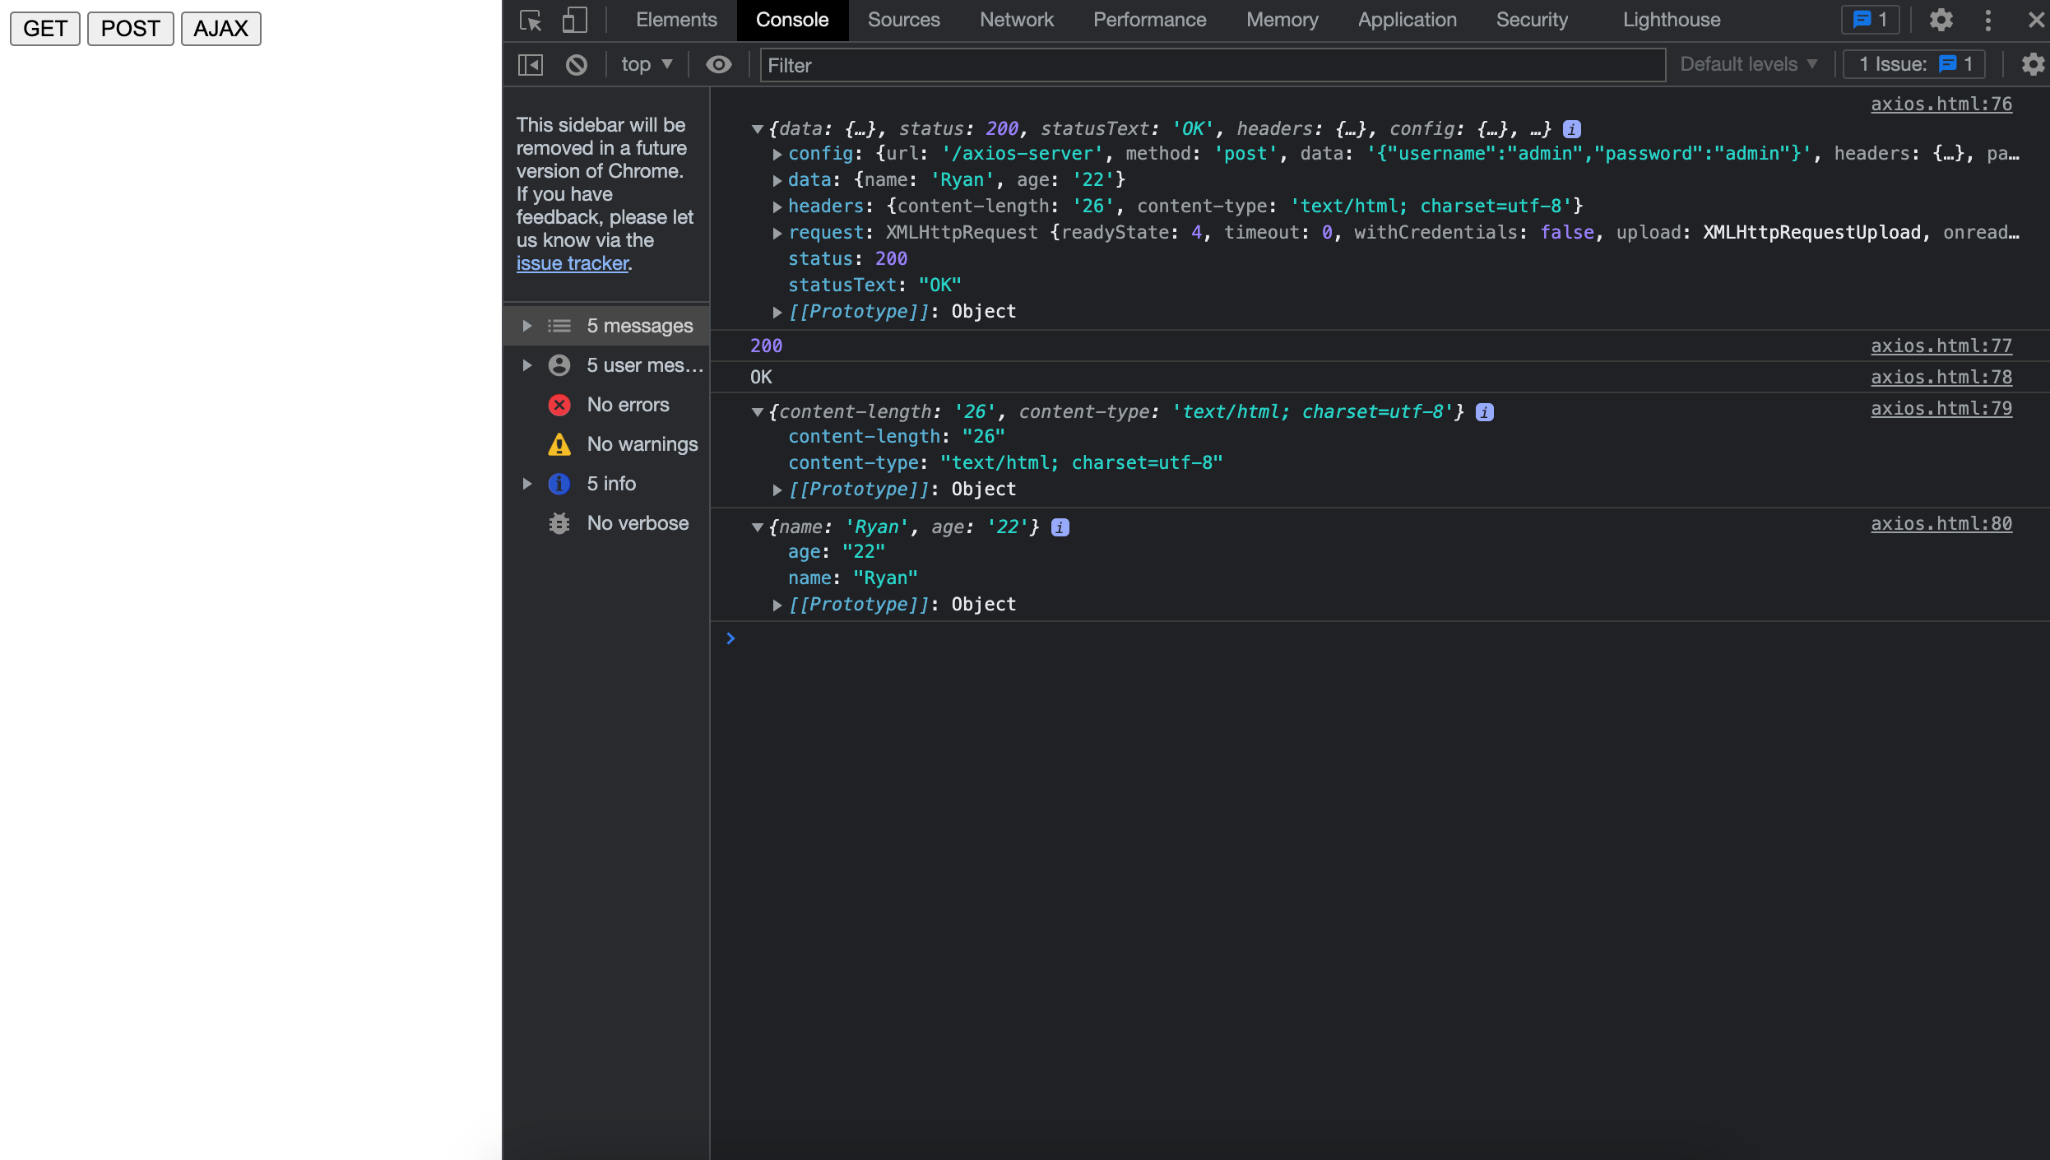Expand the request XMLHttpRequest row
Image resolution: width=2050 pixels, height=1160 pixels.
tap(777, 233)
